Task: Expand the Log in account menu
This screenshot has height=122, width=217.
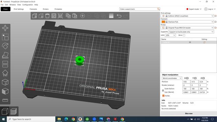Action: (x=210, y=9)
